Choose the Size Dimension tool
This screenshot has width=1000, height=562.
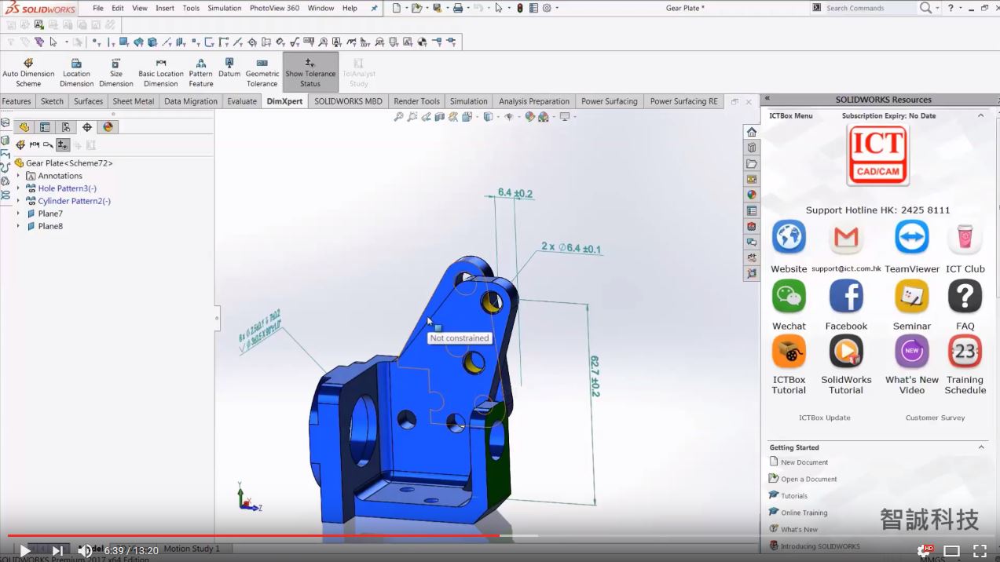[x=115, y=71]
